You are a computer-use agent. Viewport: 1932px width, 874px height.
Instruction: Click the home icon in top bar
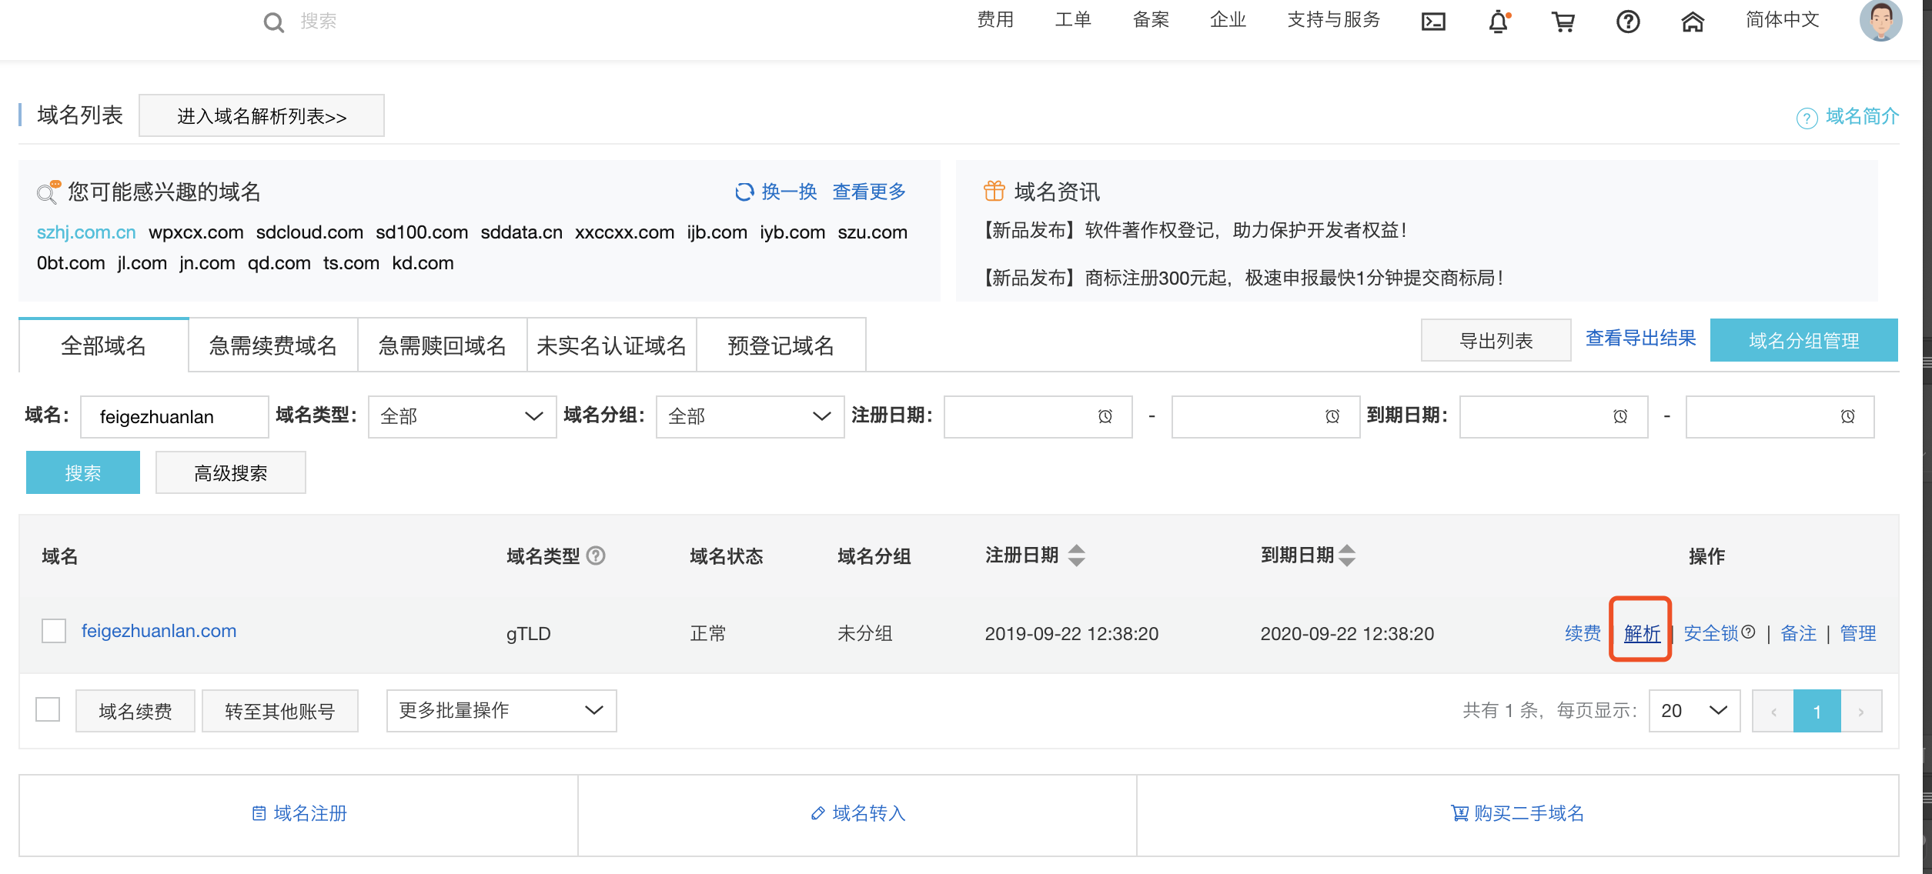(x=1692, y=22)
